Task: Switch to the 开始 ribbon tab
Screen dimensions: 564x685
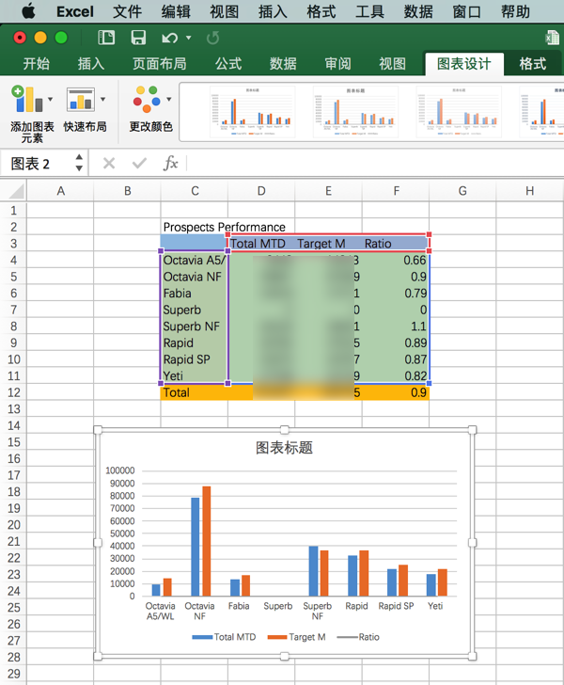Action: tap(37, 64)
